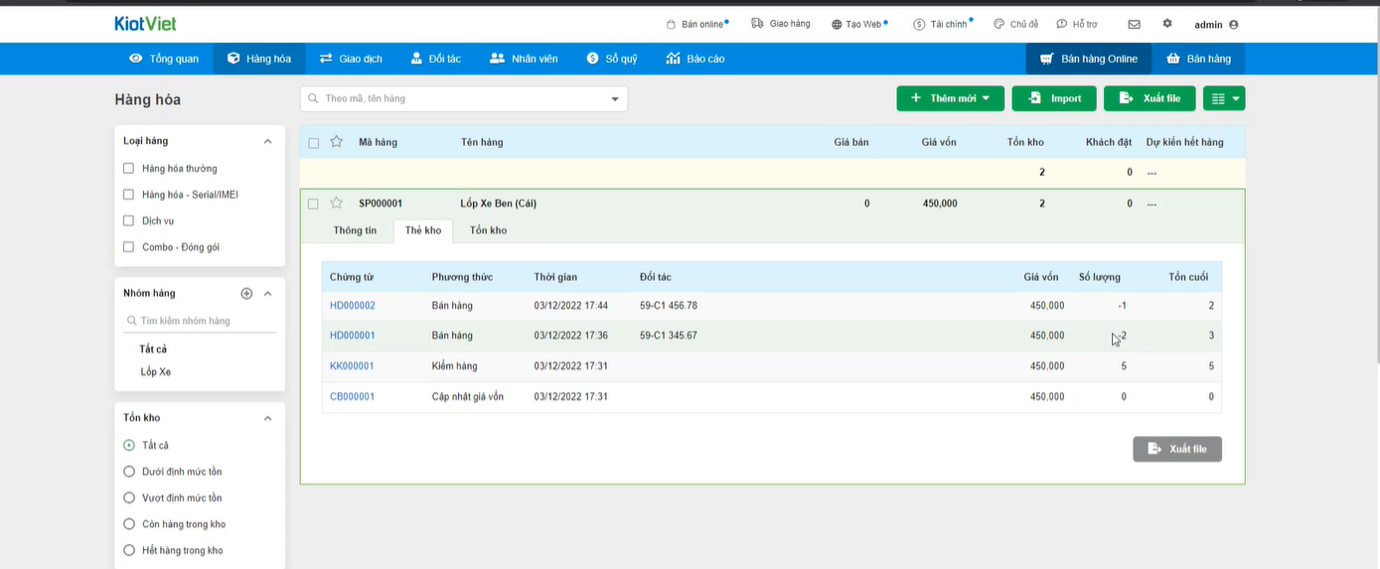Open the Thêm mới dropdown
Screen dimensions: 1380x569
click(x=950, y=98)
